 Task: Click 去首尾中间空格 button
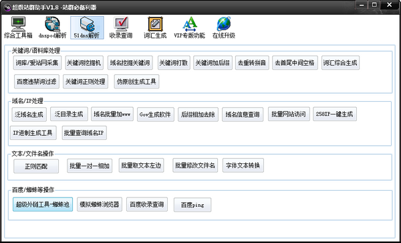click(295, 63)
